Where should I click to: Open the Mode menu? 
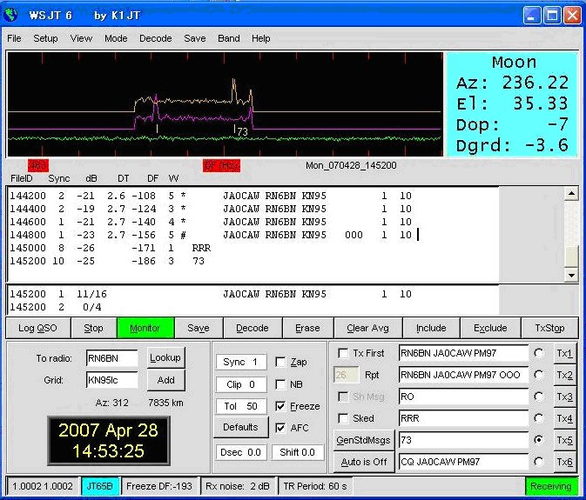[x=116, y=38]
